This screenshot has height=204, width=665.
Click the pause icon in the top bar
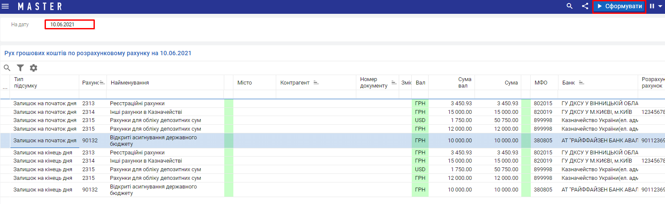pos(652,6)
